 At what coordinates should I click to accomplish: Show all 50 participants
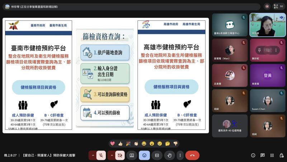(x=278, y=6)
